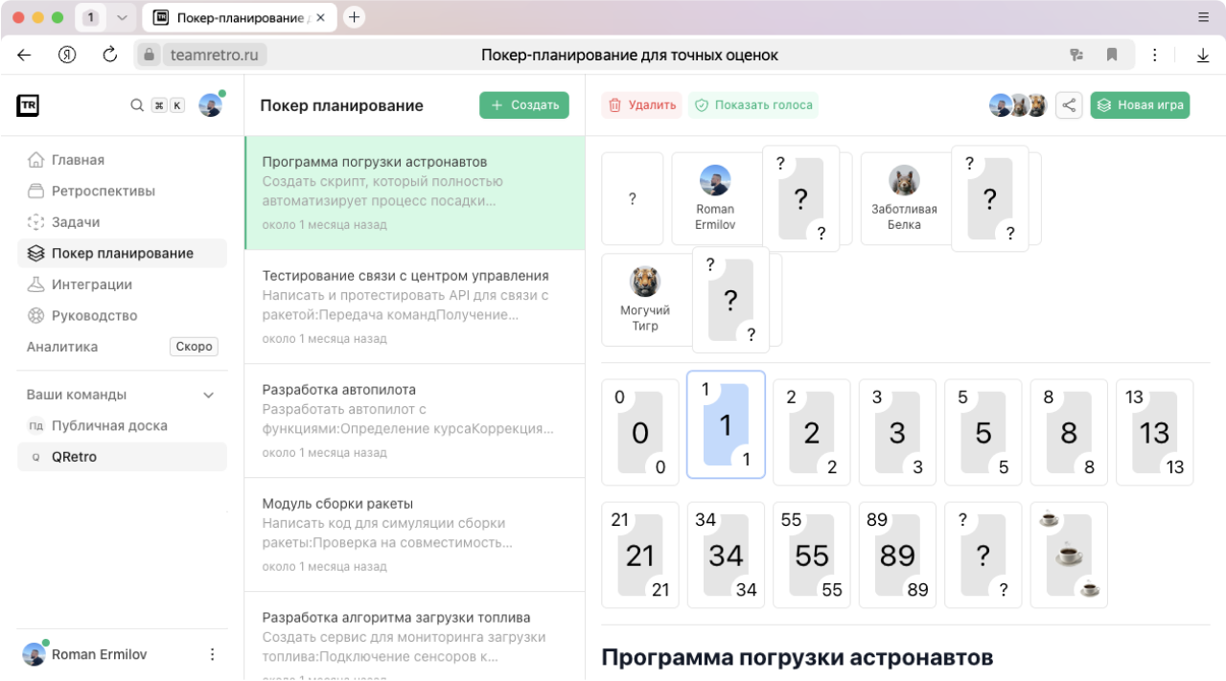This screenshot has height=681, width=1226.
Task: Click the Показать голоса button
Action: (x=753, y=105)
